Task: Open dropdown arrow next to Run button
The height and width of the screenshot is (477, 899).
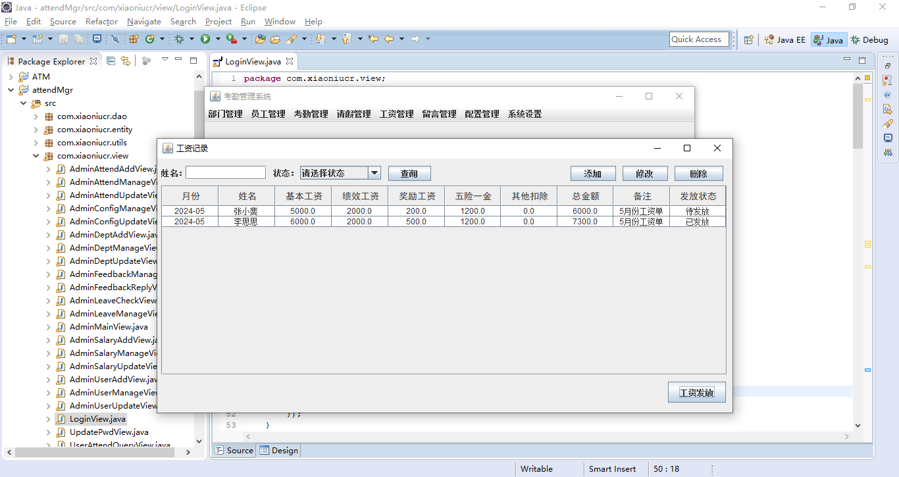Action: (218, 39)
